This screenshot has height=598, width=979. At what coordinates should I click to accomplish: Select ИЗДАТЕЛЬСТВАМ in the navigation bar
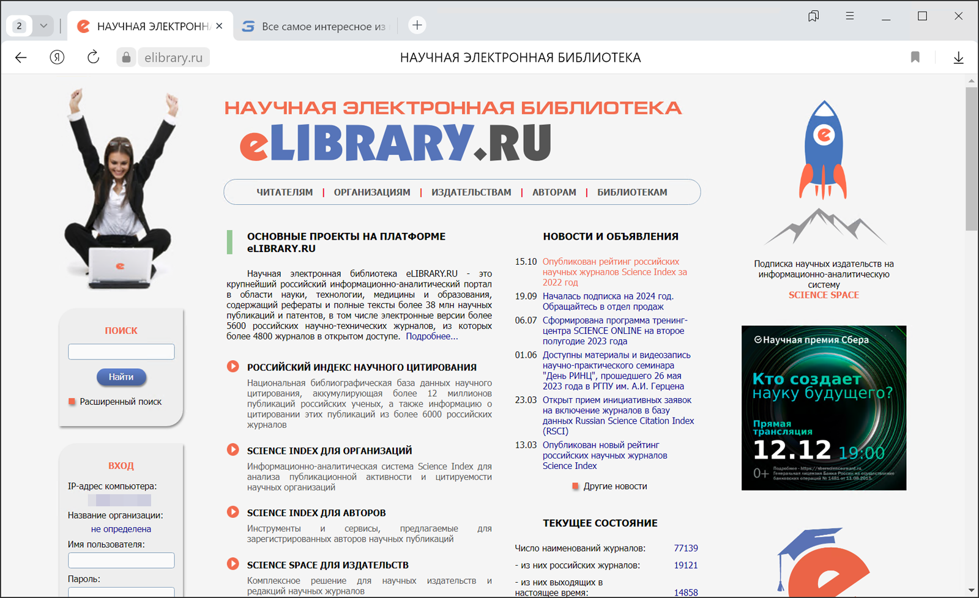[x=471, y=192]
